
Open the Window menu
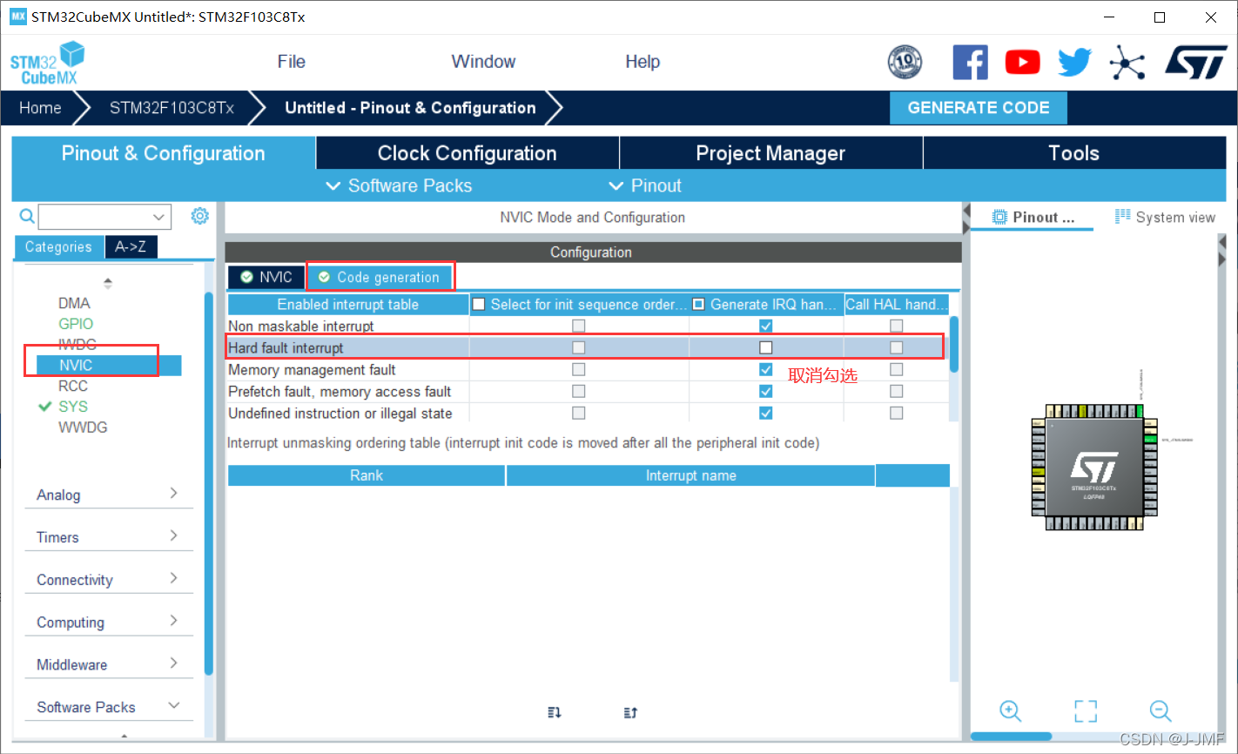[483, 62]
